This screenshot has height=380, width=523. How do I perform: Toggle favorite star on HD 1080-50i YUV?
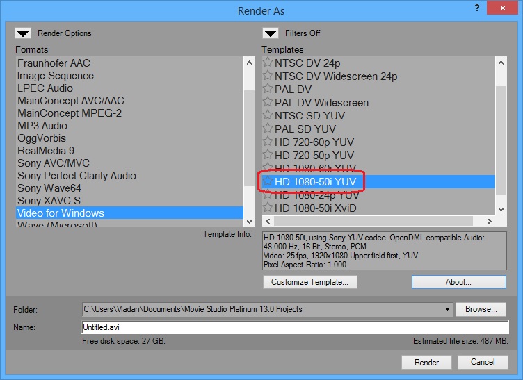[268, 181]
